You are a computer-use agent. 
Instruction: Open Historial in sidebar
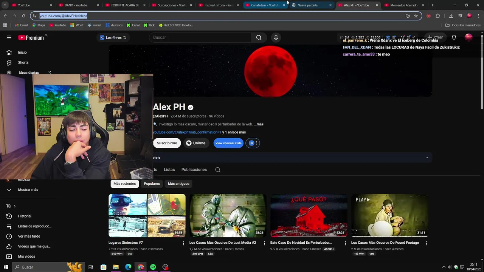click(x=25, y=216)
